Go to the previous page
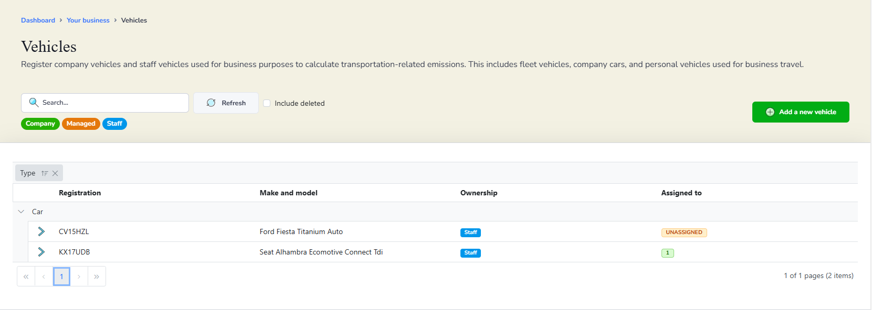 [x=44, y=276]
